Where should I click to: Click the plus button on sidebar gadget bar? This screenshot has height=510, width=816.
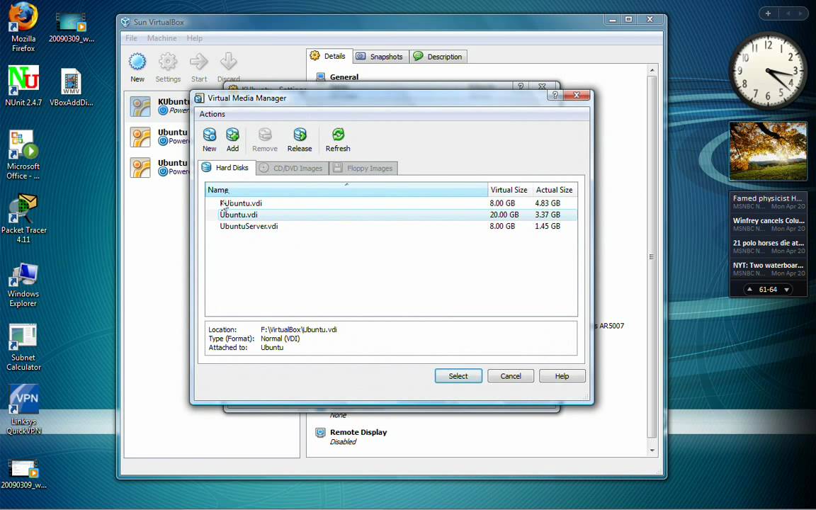768,13
